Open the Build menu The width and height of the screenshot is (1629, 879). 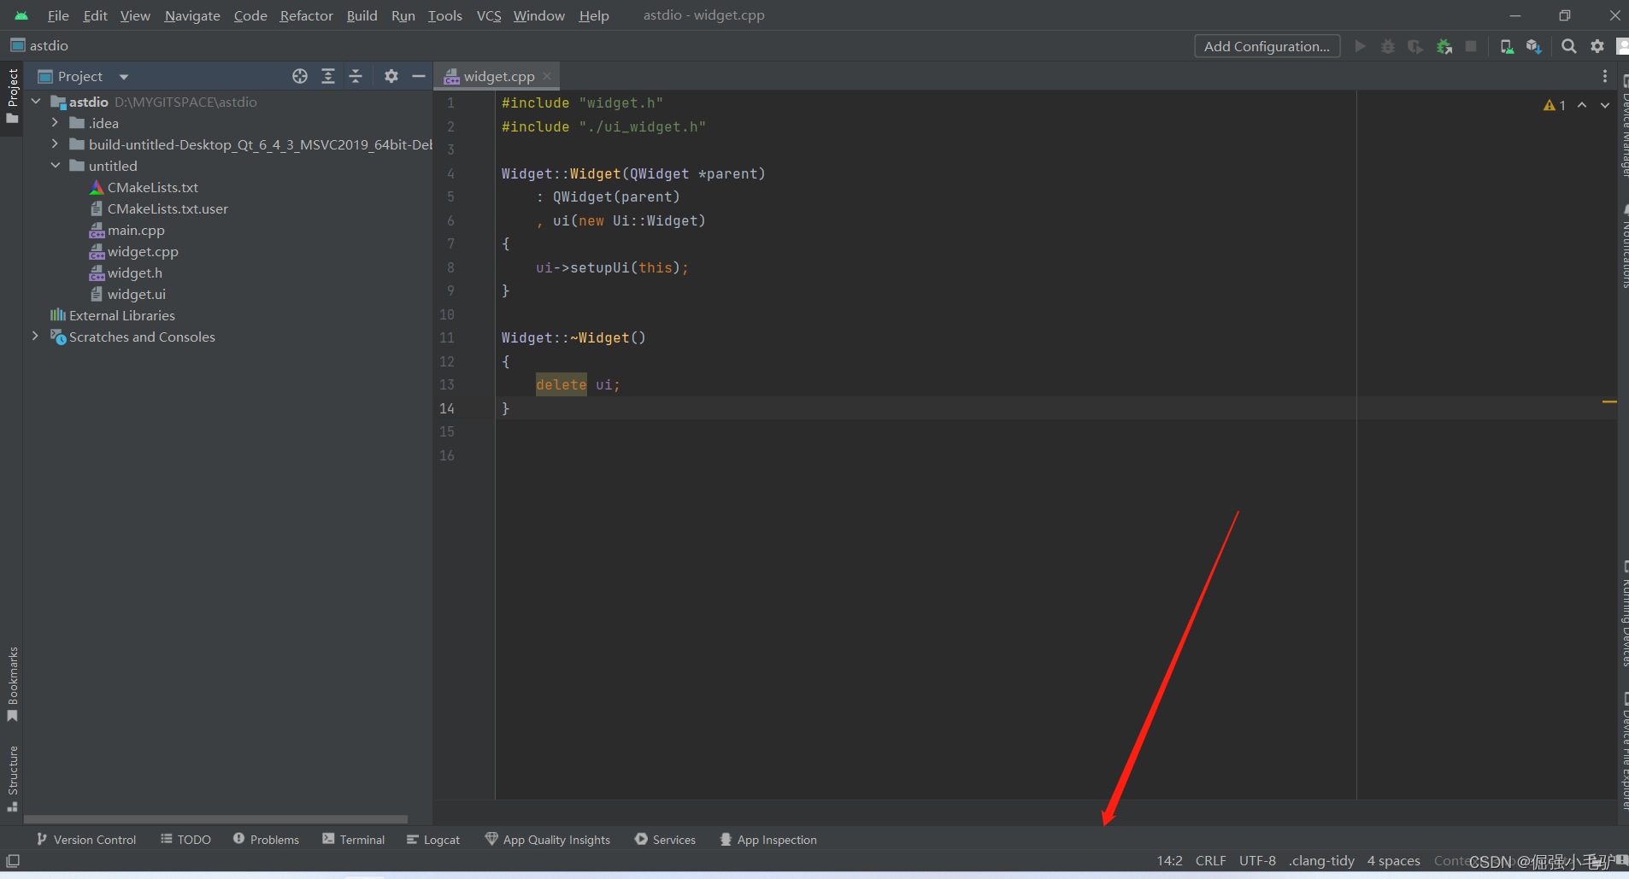tap(362, 15)
